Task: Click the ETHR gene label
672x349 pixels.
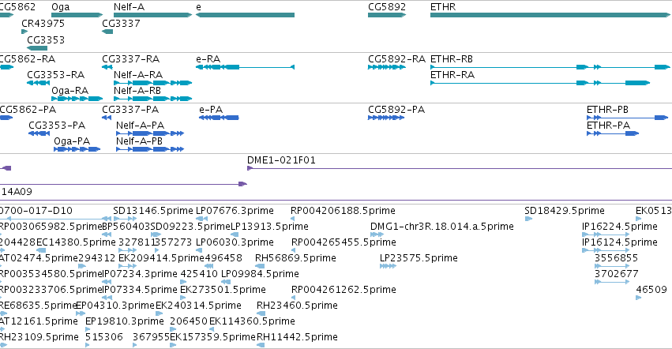Action: coord(443,7)
